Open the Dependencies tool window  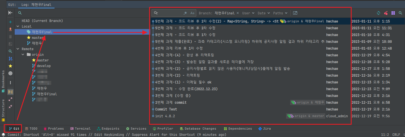[x=238, y=129]
